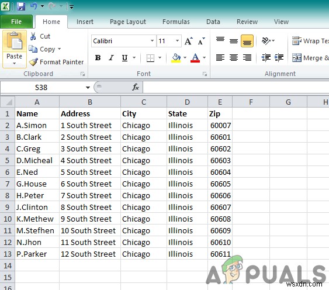Click Decrease Font Size icon

(202, 41)
